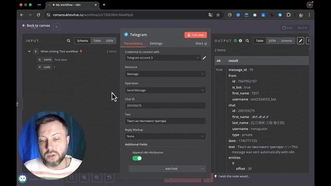Click the username test2324553_bot value

[263, 99]
